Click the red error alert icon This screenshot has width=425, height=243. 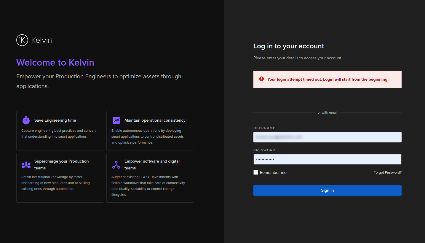point(261,79)
